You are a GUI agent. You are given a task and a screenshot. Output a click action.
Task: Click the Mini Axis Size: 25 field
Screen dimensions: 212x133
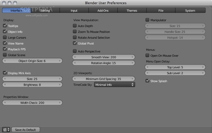(32, 79)
